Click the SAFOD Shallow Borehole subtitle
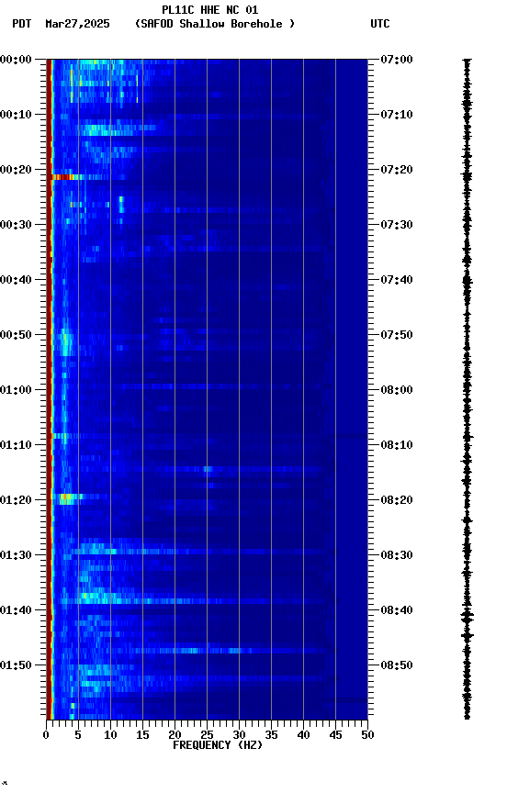Image resolution: width=507 pixels, height=793 pixels. coord(215,24)
